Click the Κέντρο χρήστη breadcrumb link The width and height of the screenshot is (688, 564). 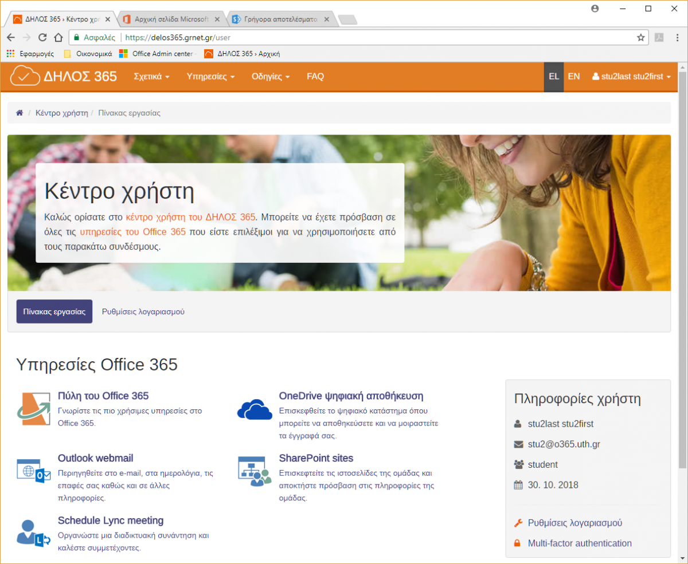pos(62,113)
